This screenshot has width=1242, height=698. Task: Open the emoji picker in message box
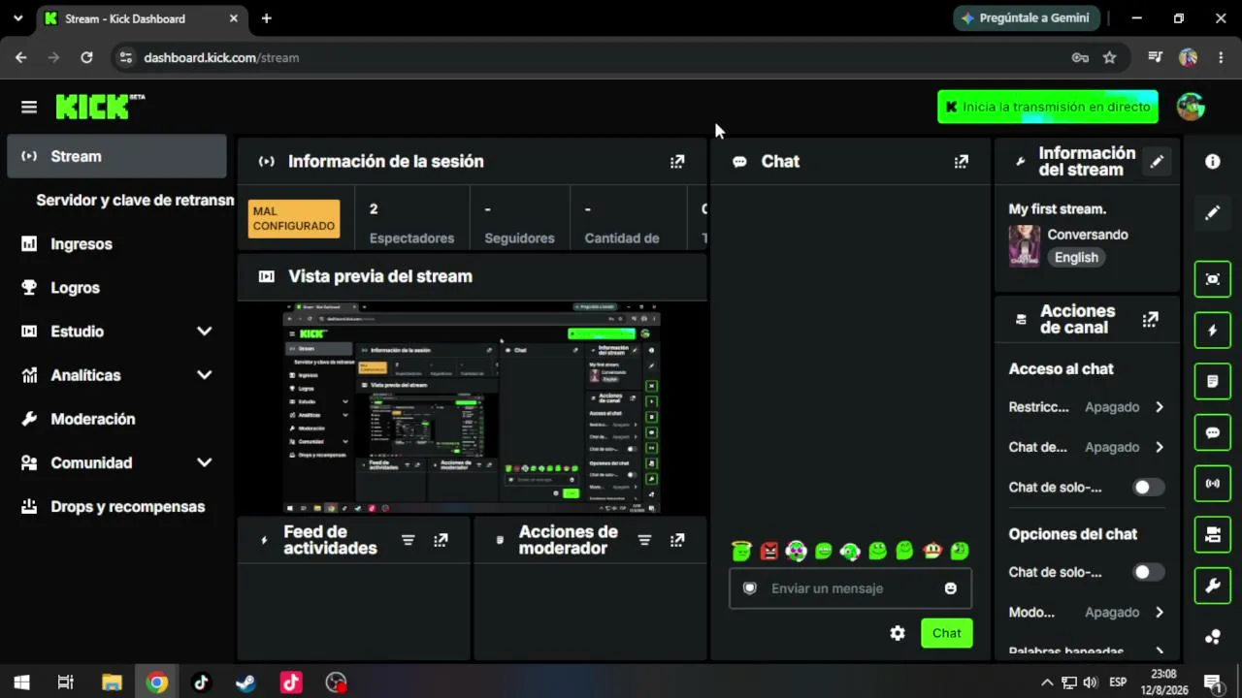(x=950, y=588)
